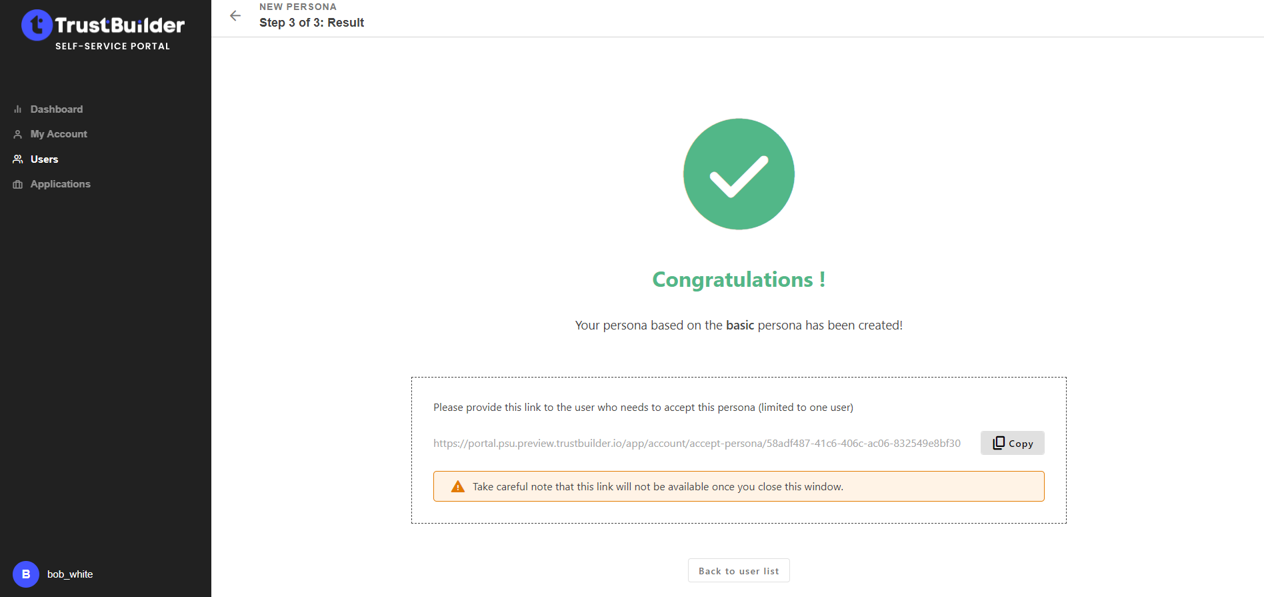This screenshot has height=597, width=1264.
Task: Click the Applications briefcase icon
Action: (18, 184)
